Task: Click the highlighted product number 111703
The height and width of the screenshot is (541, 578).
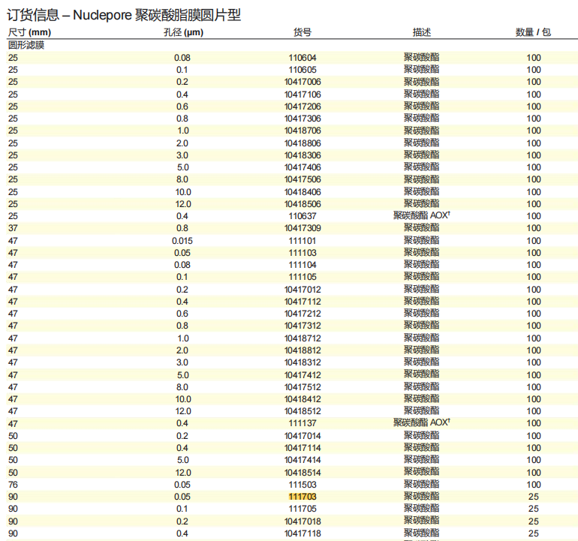Action: click(303, 497)
